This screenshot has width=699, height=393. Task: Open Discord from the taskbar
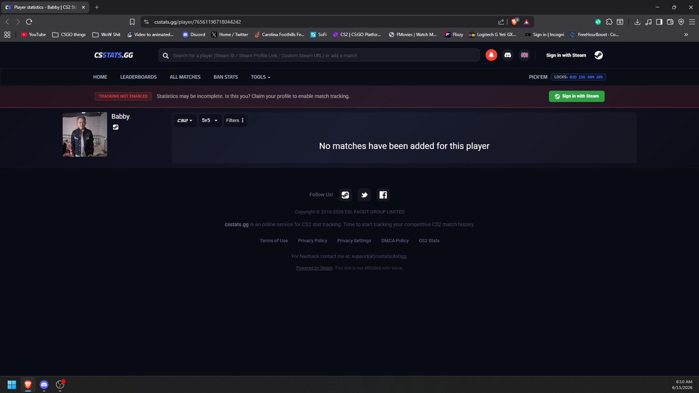(x=44, y=384)
